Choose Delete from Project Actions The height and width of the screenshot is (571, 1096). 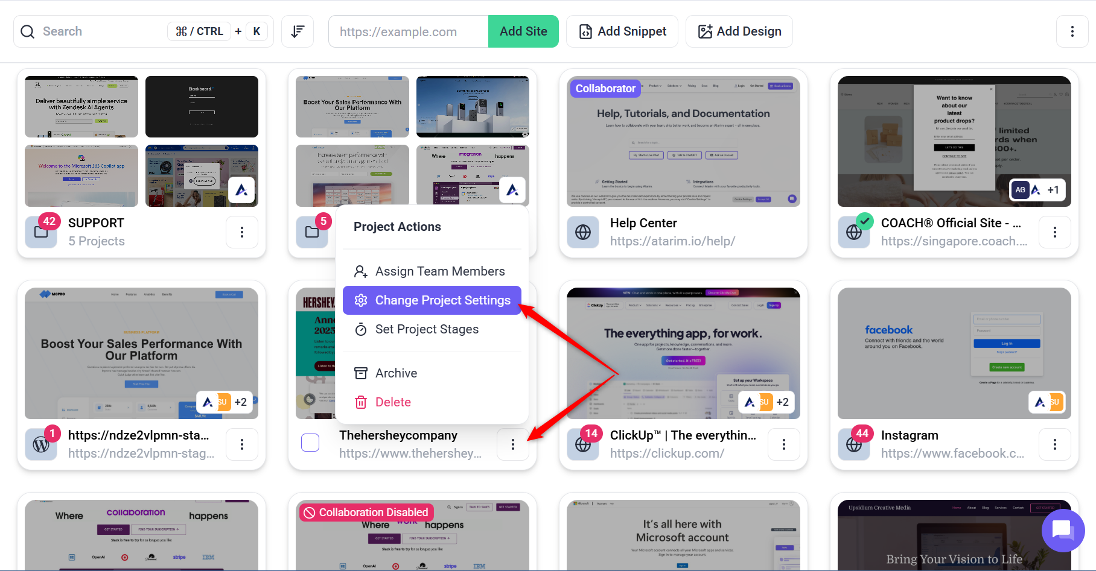coord(432,402)
